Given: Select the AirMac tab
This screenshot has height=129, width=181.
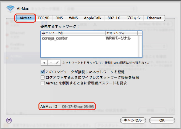Looking at the screenshot, I should pyautogui.click(x=25, y=18).
